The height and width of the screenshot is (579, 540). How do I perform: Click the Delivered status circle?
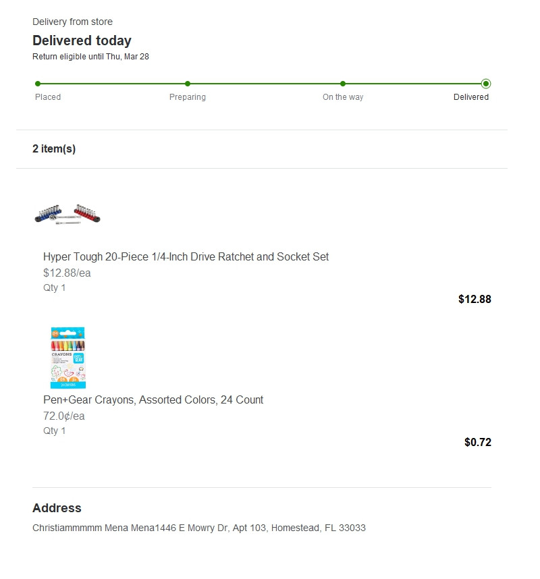click(x=486, y=84)
